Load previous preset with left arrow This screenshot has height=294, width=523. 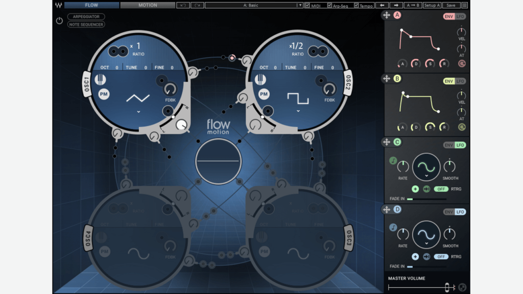click(382, 5)
